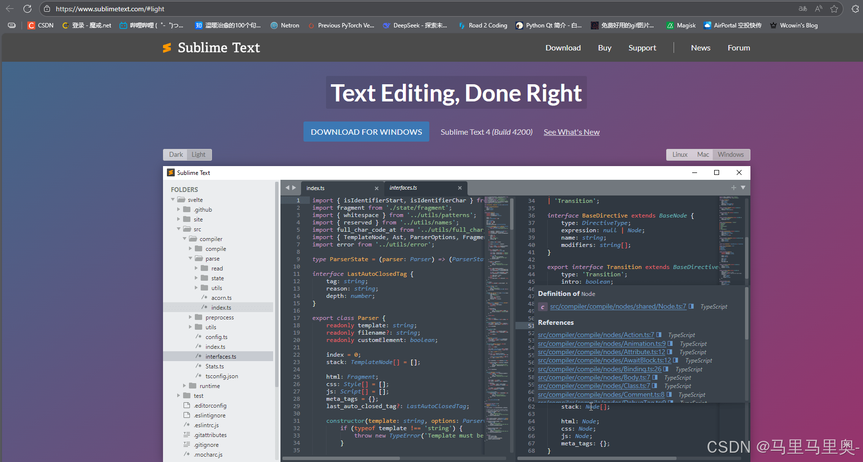Collapse the src folder

click(179, 229)
